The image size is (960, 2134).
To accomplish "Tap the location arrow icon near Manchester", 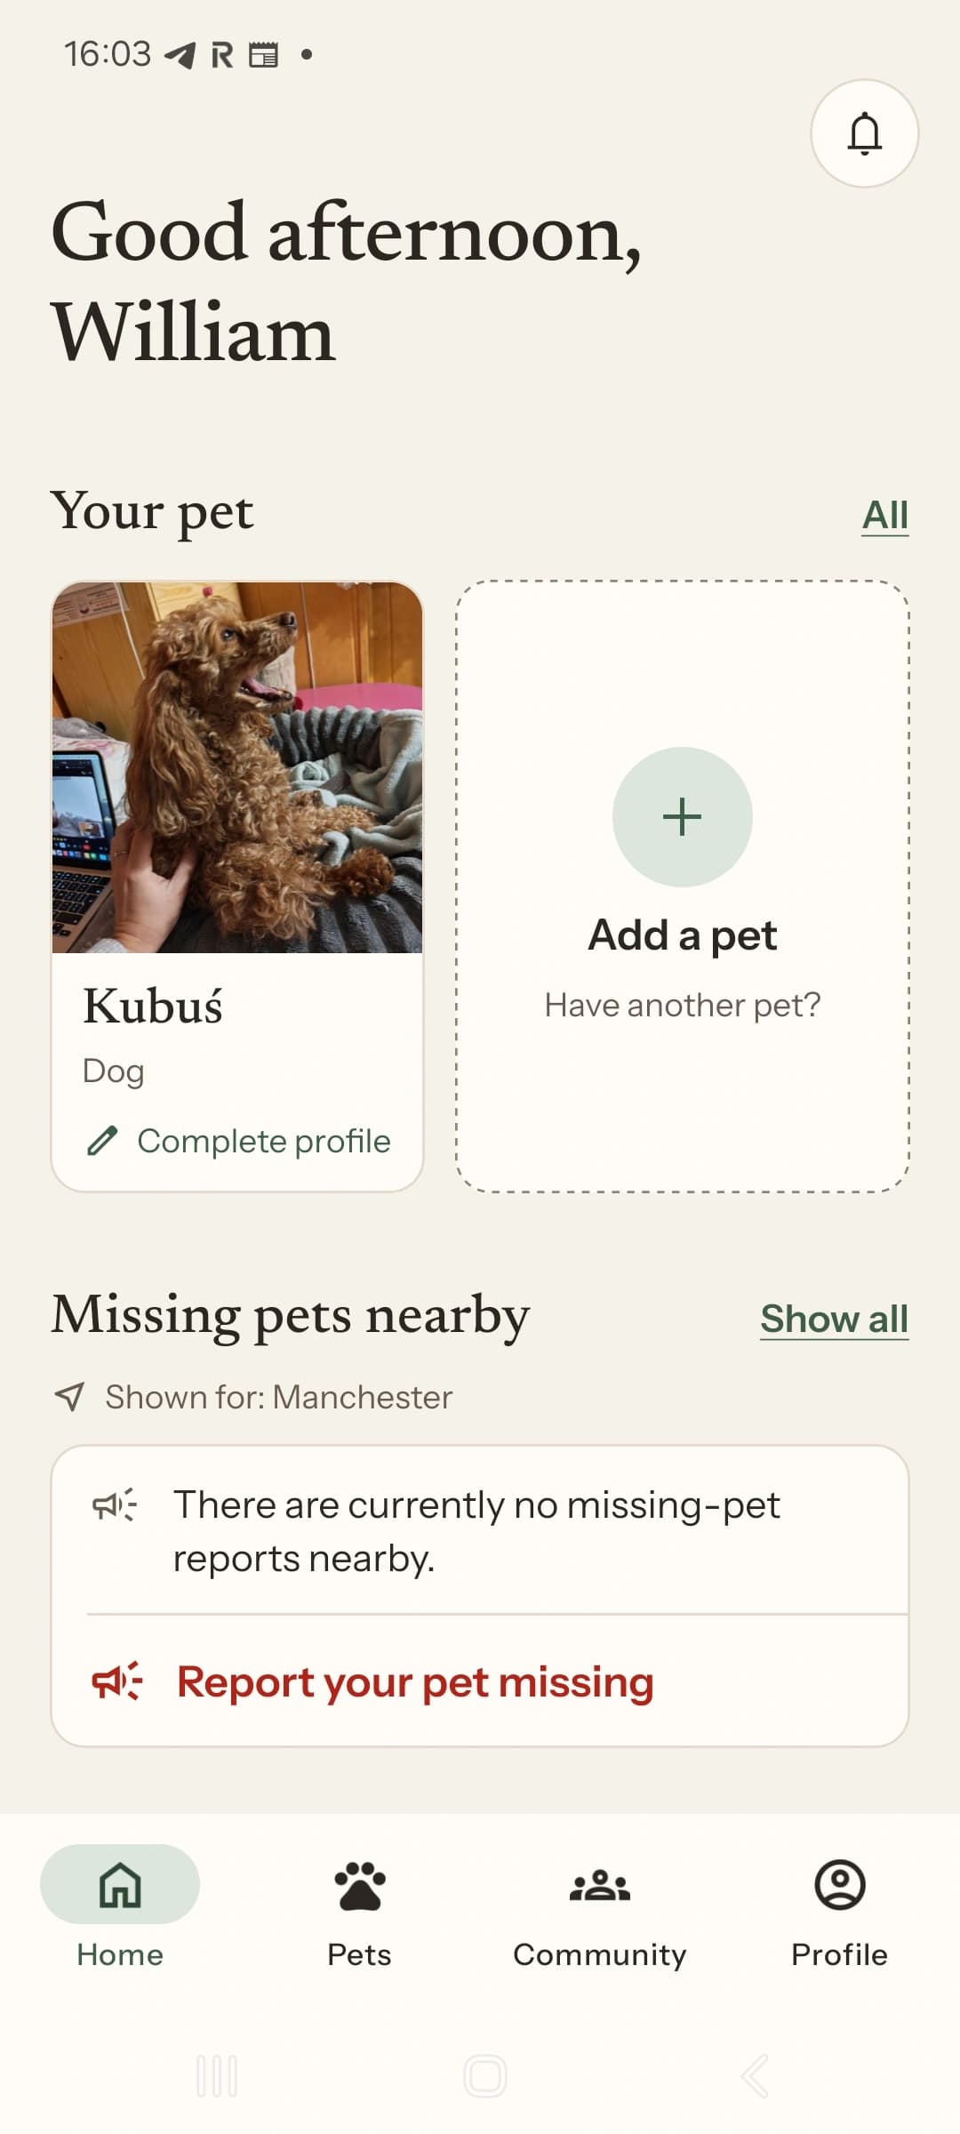I will coord(69,1396).
